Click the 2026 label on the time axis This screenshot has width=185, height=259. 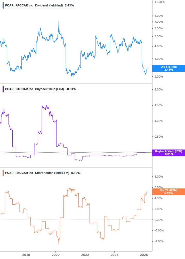tap(144, 255)
